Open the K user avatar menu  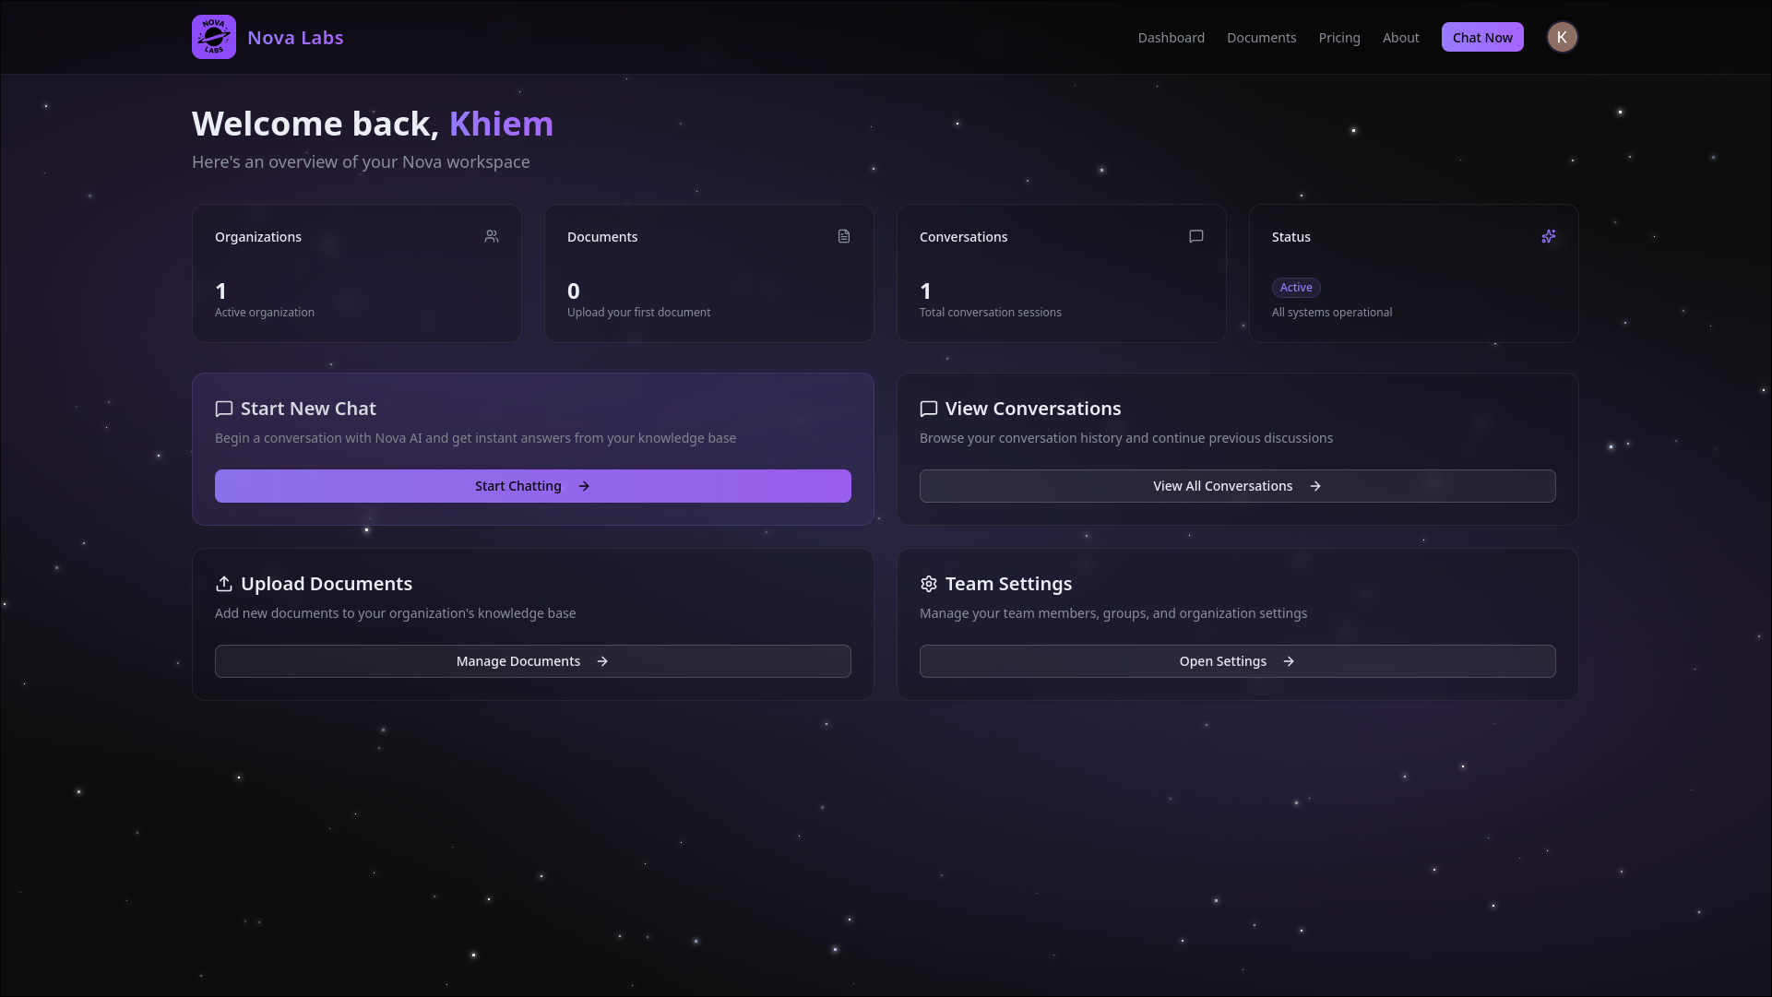click(1562, 37)
